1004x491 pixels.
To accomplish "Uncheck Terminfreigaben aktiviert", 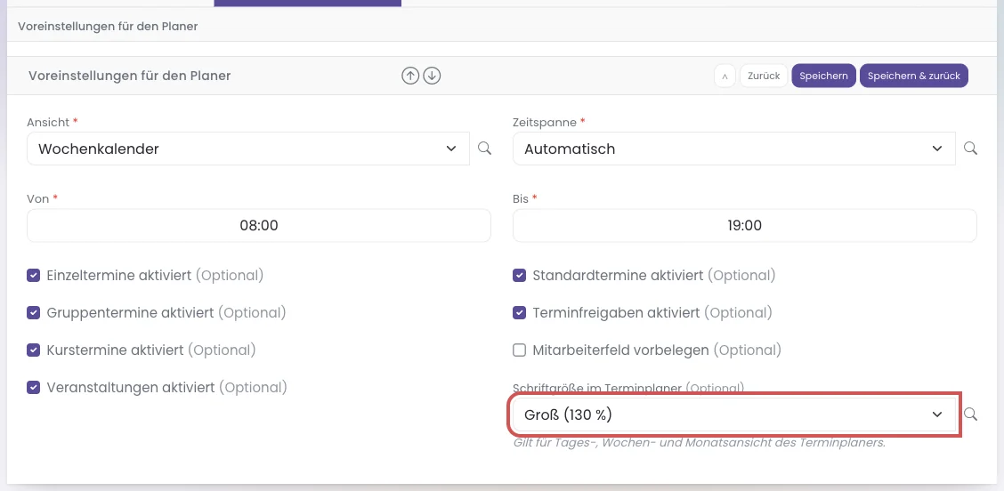I will point(519,313).
